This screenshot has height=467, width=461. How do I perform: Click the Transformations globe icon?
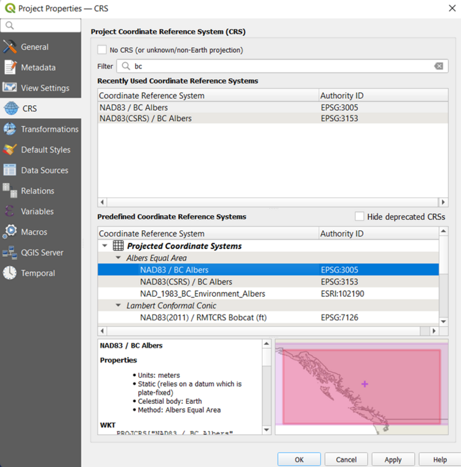[10, 129]
